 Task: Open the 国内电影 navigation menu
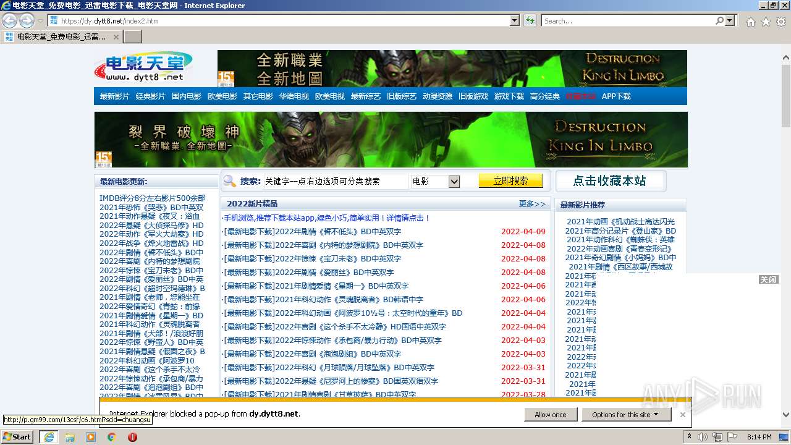[x=187, y=96]
